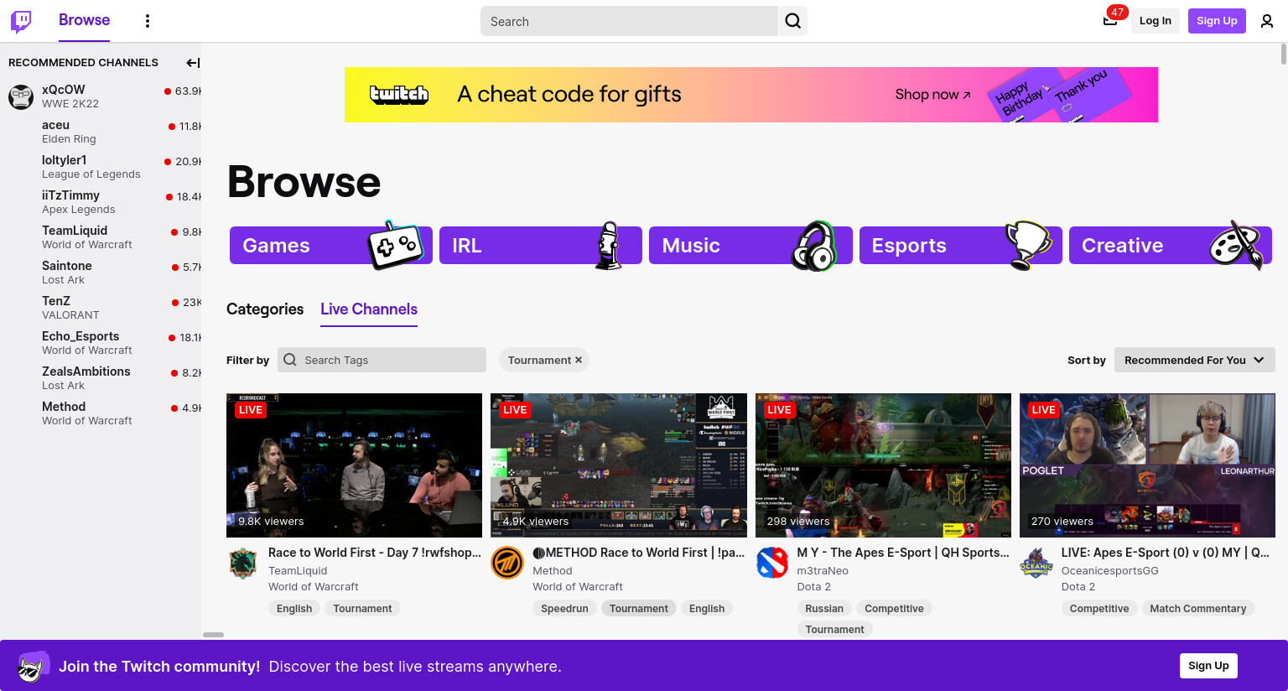Click Shop now in the gift banner

coord(932,95)
